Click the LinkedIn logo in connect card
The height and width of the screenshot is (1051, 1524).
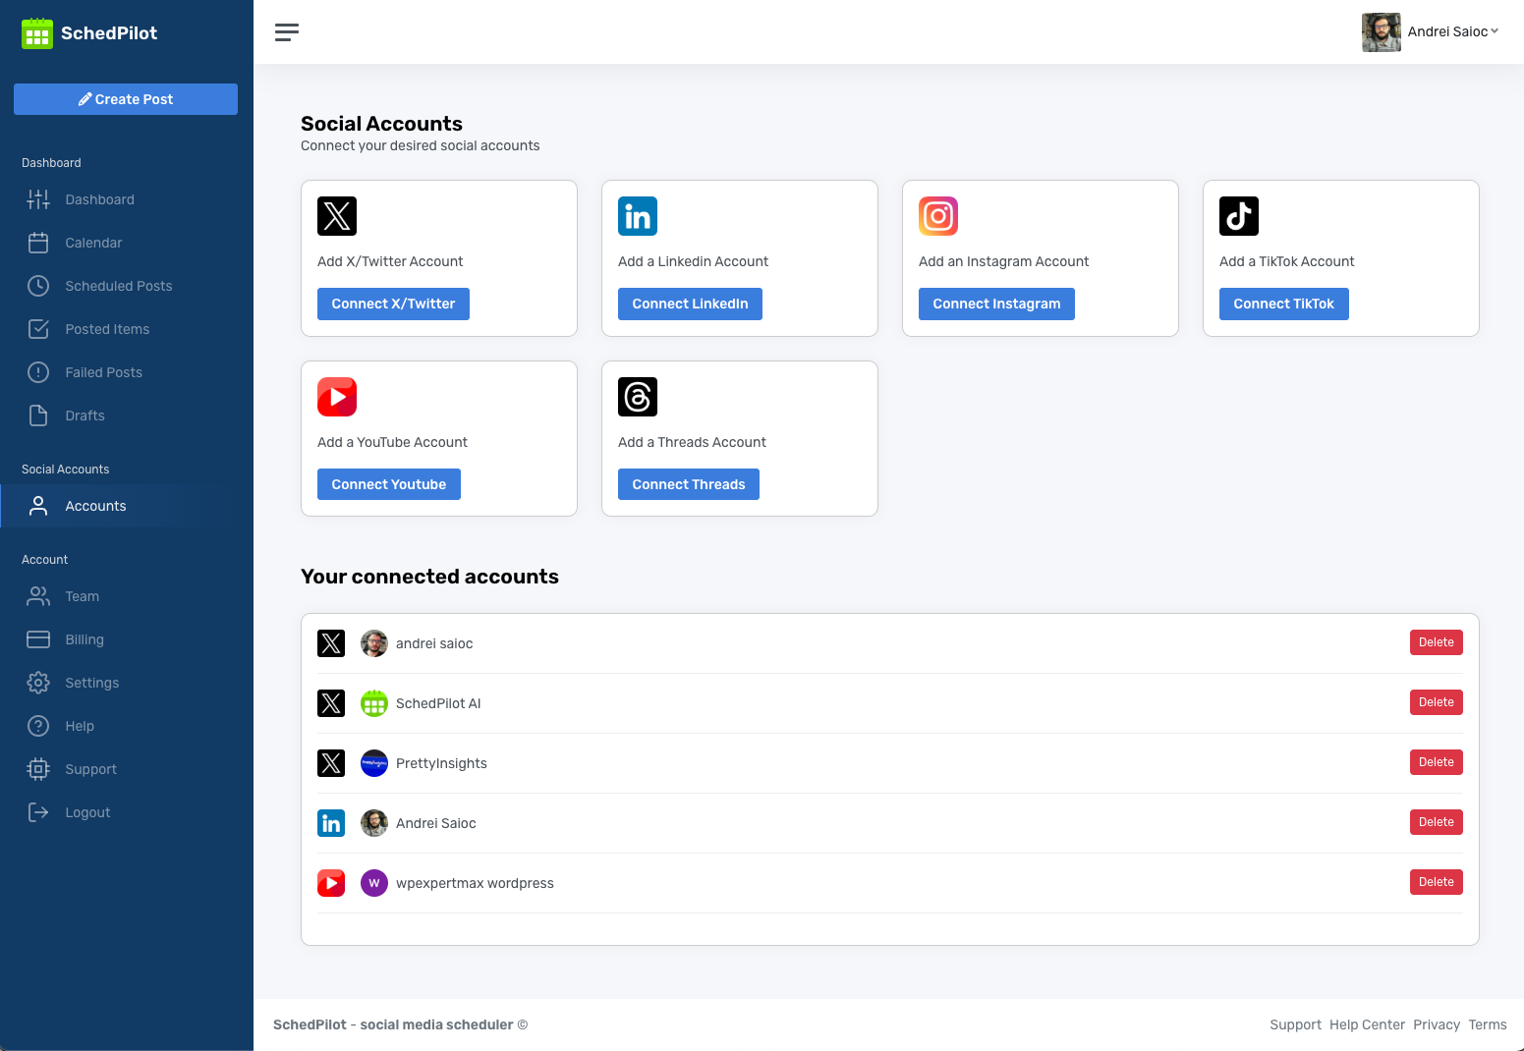coord(638,216)
